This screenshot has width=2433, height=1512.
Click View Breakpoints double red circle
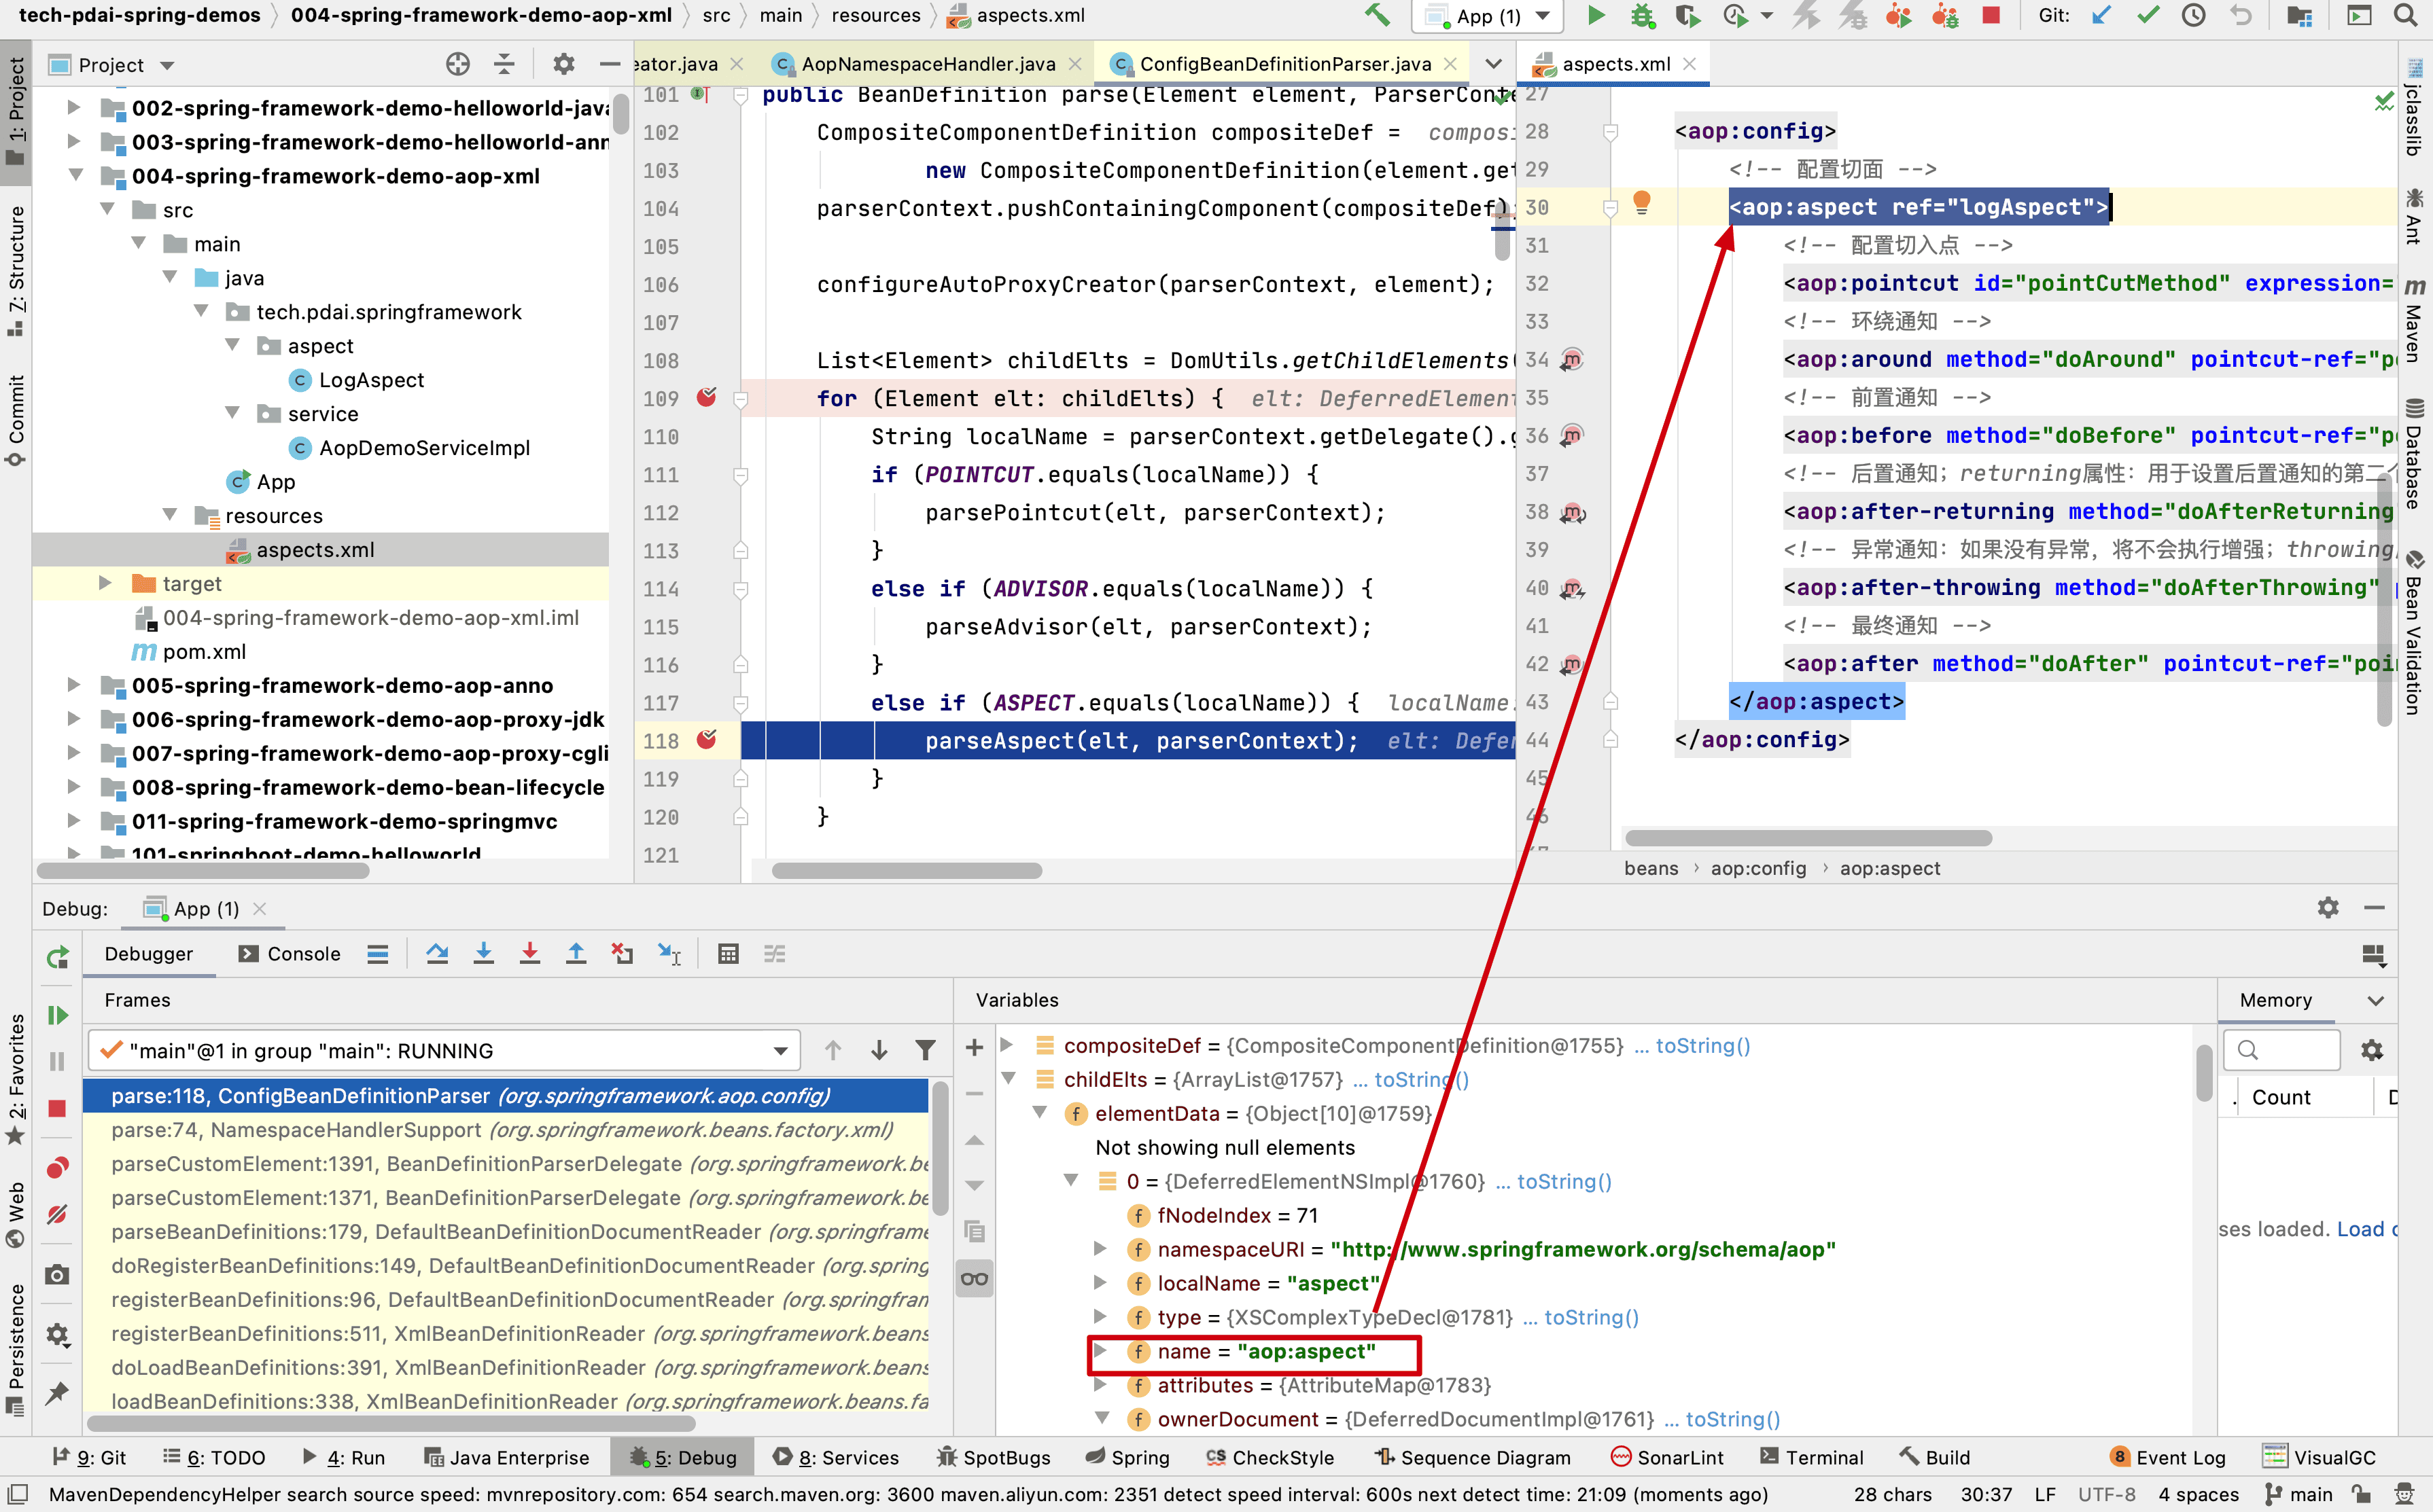click(57, 1167)
